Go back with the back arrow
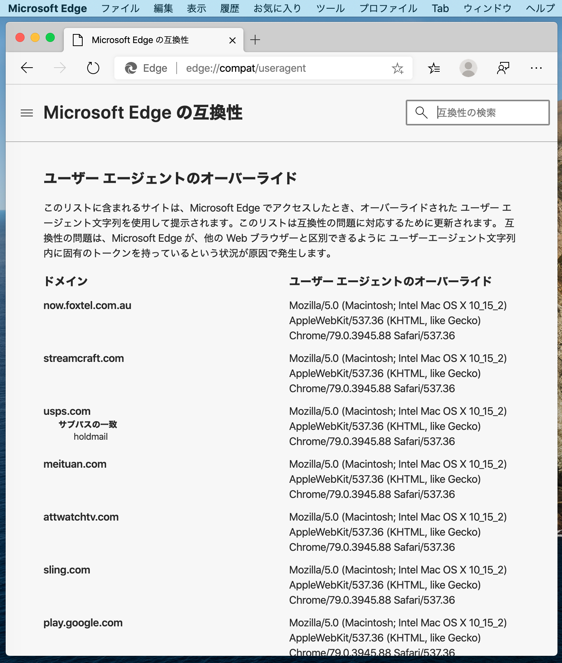The image size is (562, 663). click(27, 68)
